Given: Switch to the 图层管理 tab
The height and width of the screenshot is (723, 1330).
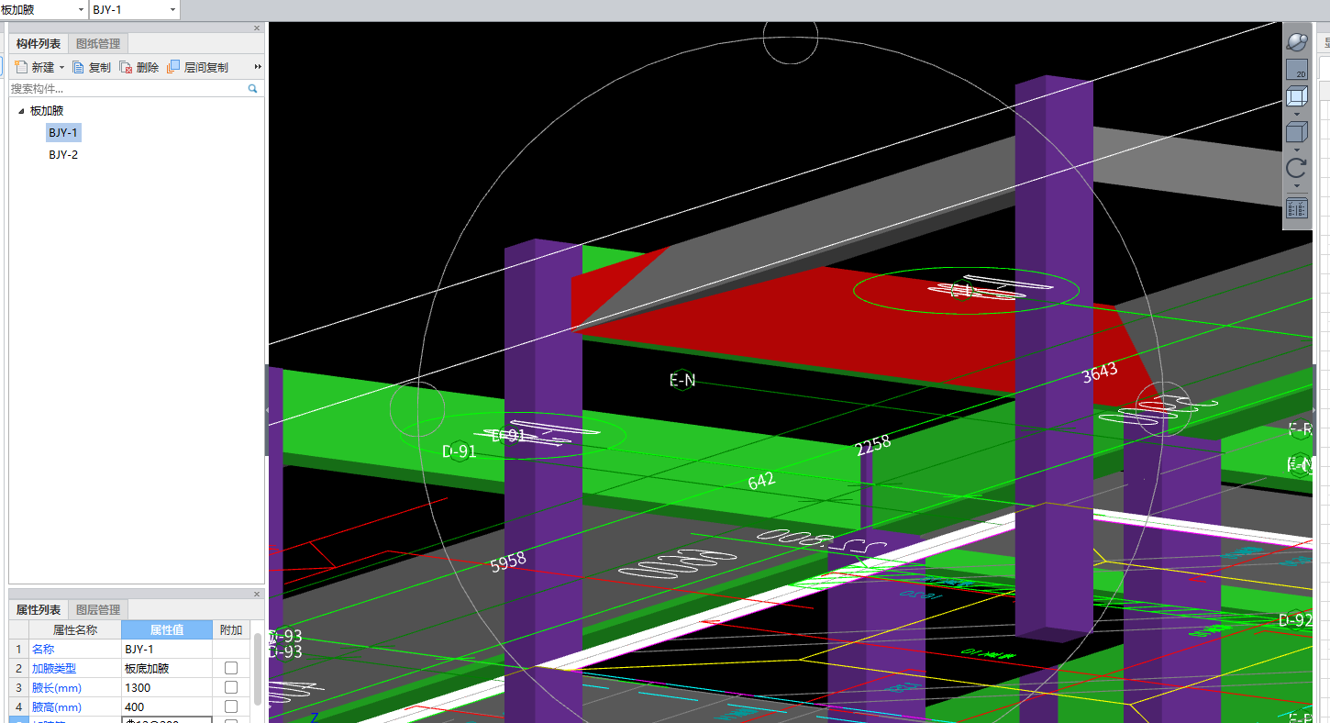Looking at the screenshot, I should [98, 609].
